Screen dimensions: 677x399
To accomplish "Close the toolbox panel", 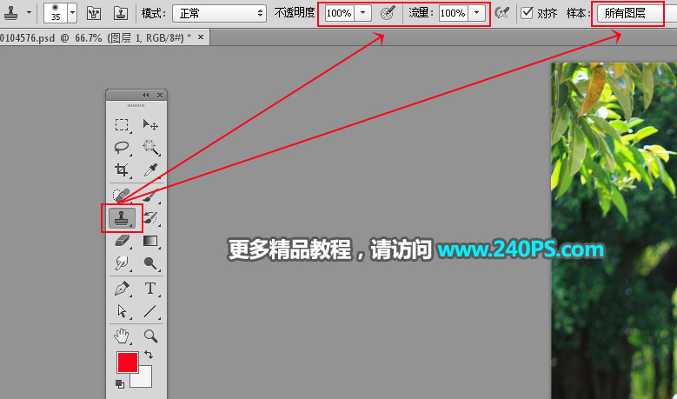I will 160,95.
